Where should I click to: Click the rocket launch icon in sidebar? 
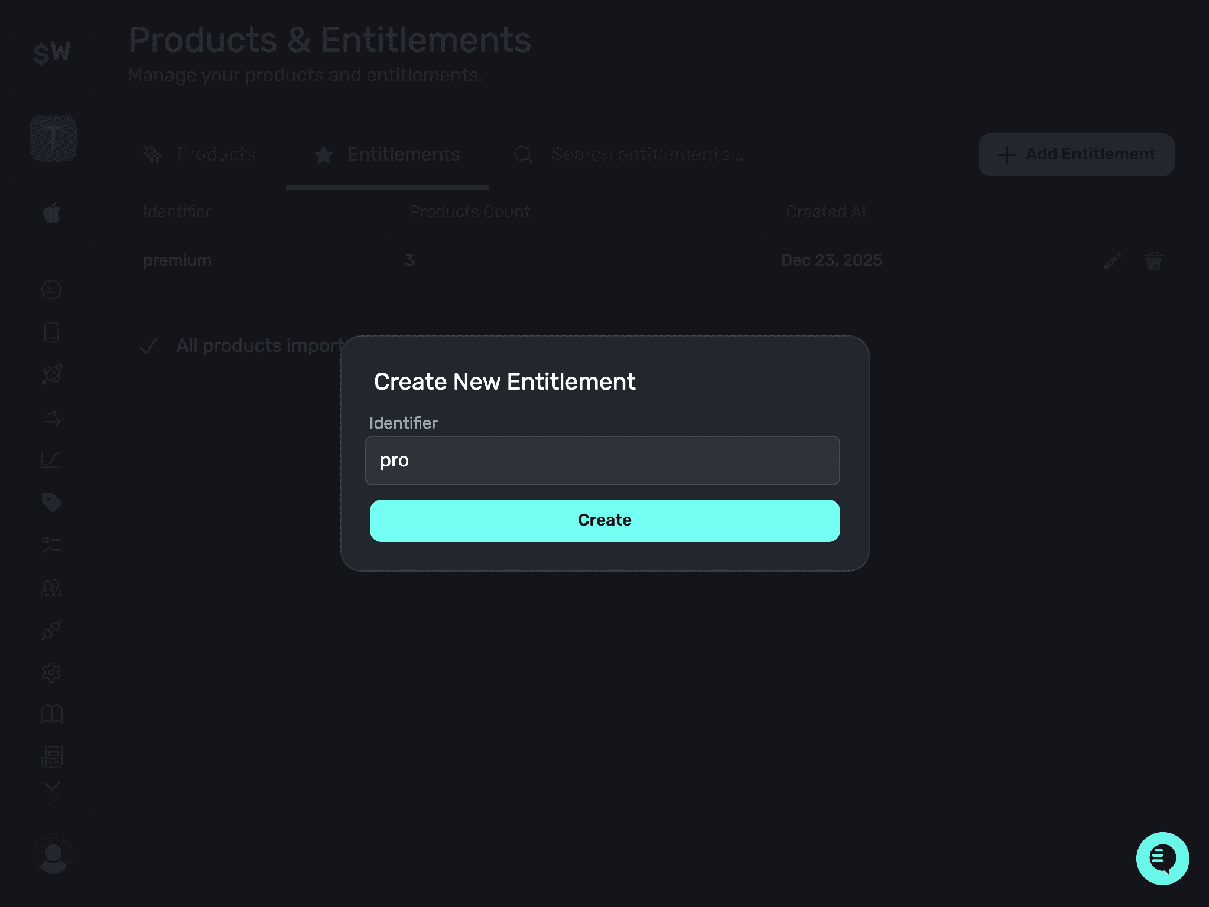pos(52,374)
